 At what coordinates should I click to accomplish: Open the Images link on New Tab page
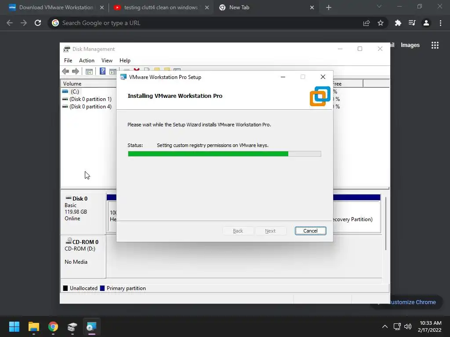[x=410, y=45]
